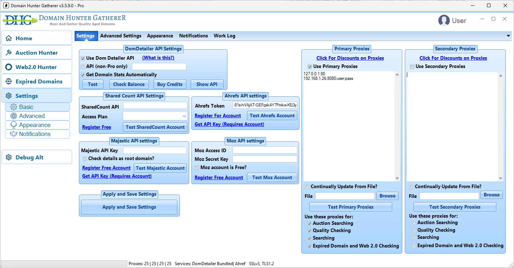Click the dropdown arrow right of Work Log
Image resolution: width=514 pixels, height=268 pixels.
(508, 36)
